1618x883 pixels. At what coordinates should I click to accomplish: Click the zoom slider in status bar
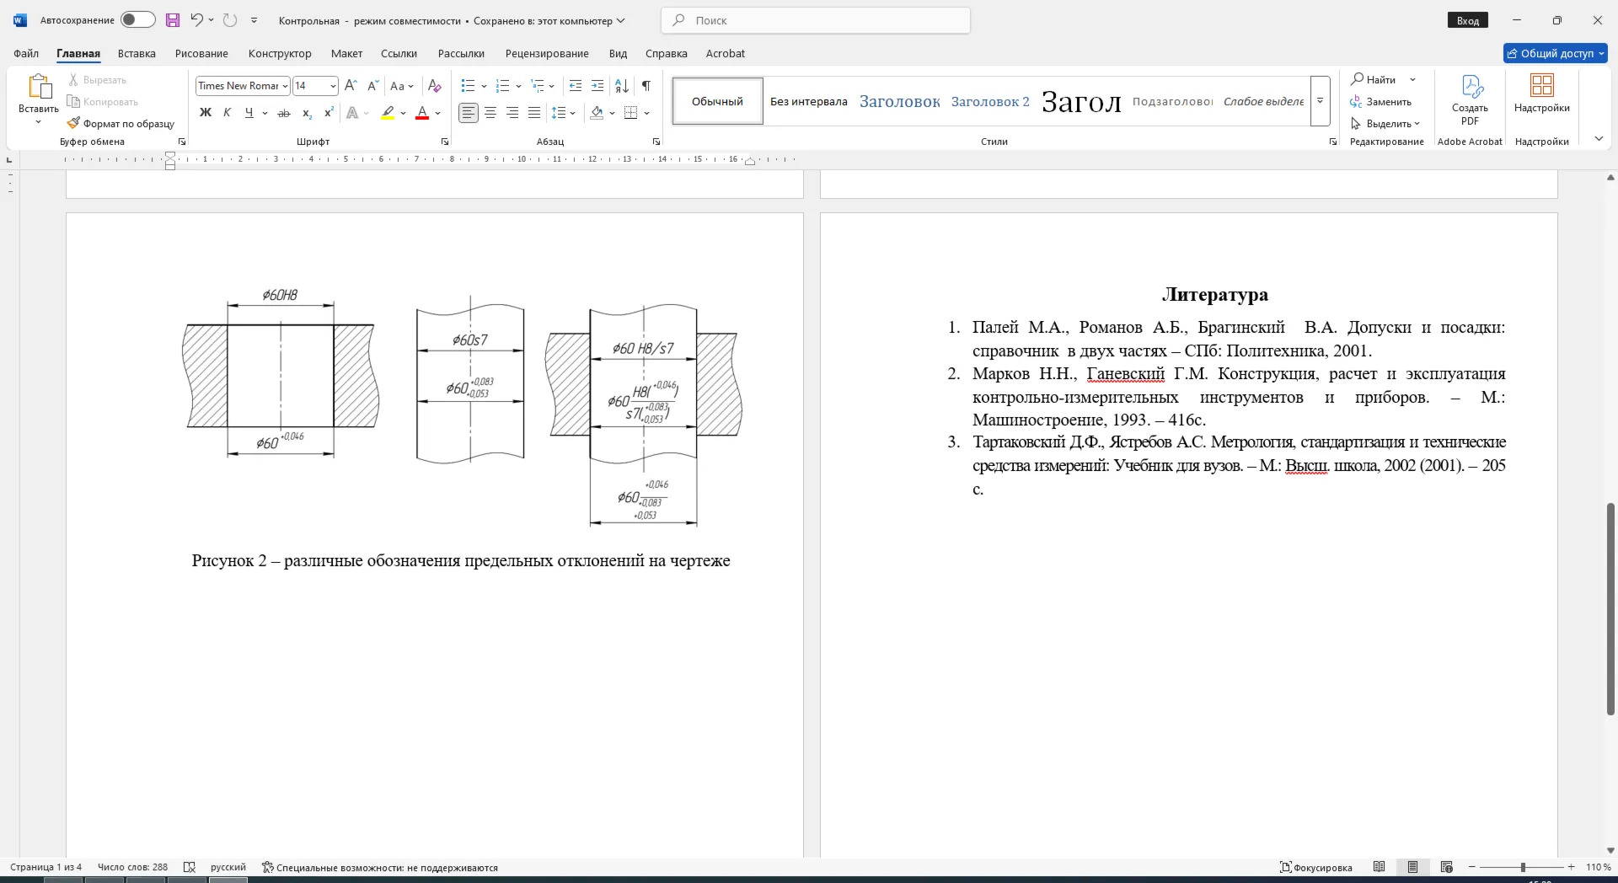coord(1522,867)
